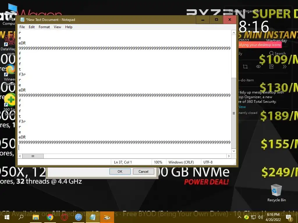Click the first 'f3r' line in Notepad
Image resolution: width=298 pixels, height=223 pixels.
22,74
